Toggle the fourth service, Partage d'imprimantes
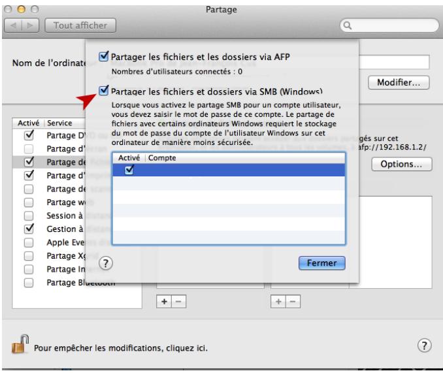The width and height of the screenshot is (443, 373). coord(29,175)
